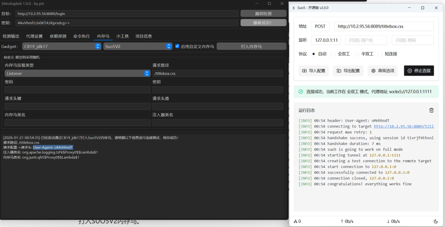The height and width of the screenshot is (227, 445).
Task: Switch to the 项目信息 tab
Action: [144, 36]
